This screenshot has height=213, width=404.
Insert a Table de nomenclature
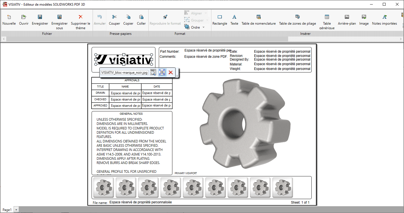point(259,20)
